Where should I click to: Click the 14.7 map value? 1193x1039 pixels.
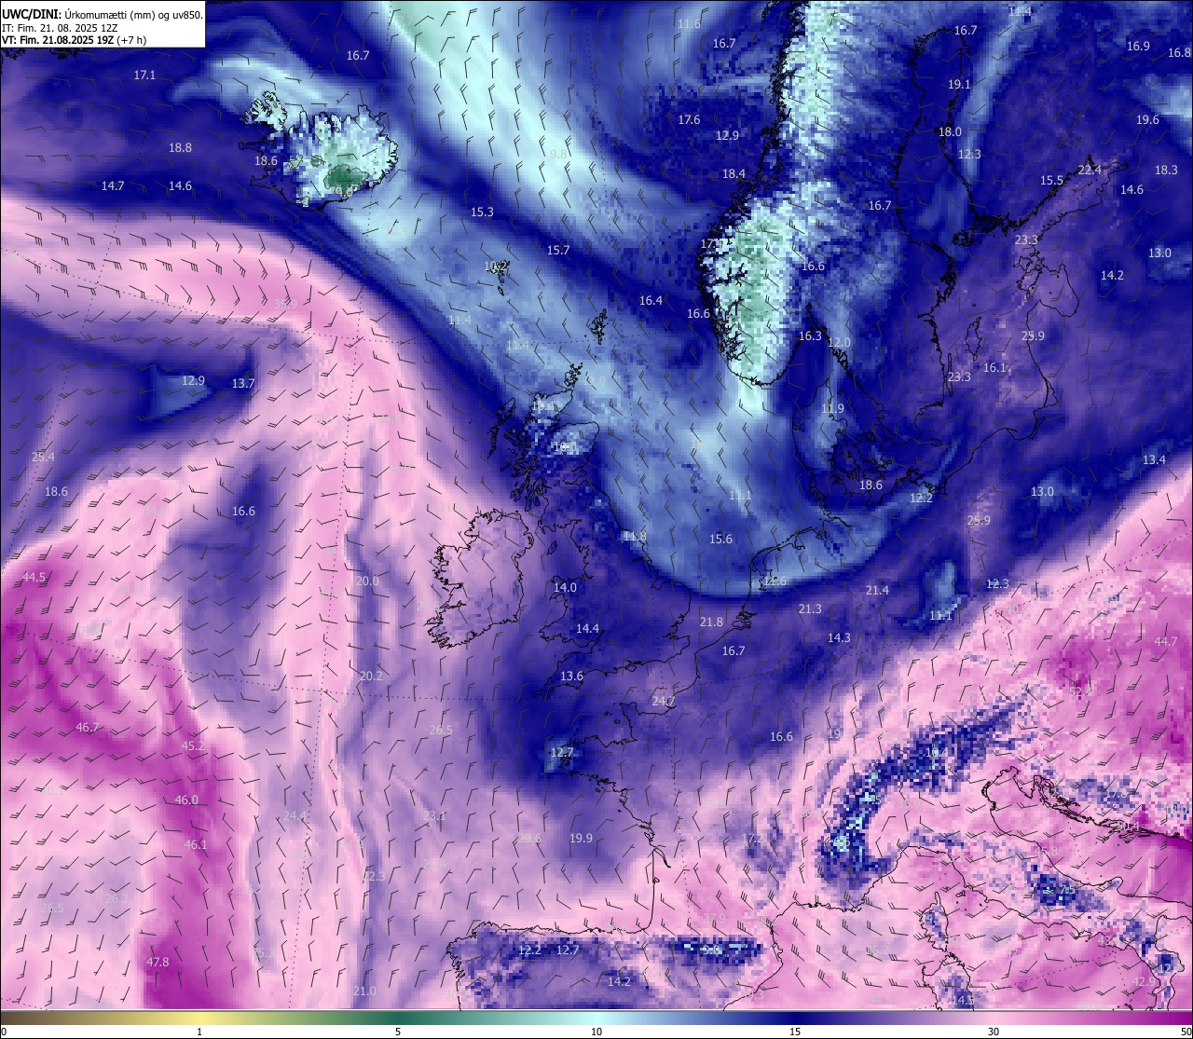(x=113, y=185)
